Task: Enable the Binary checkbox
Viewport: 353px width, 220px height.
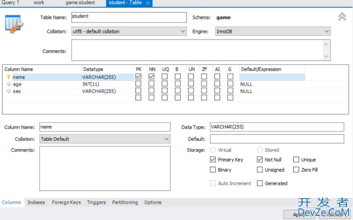Action: point(213,169)
